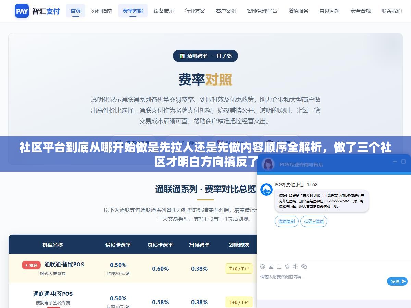Toggle chat sound speaker icon
411x308 pixels.
[x=295, y=266]
